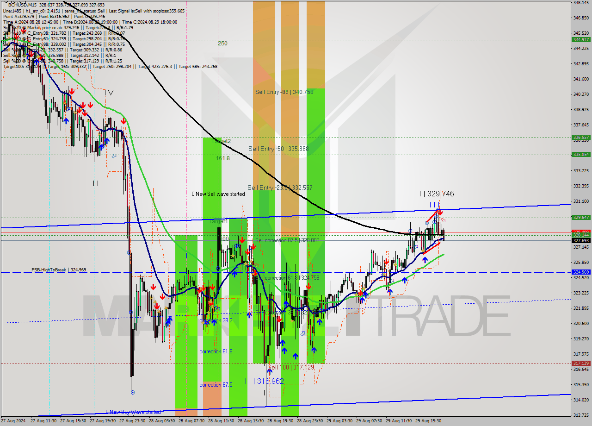The height and width of the screenshot is (426, 592).
Task: Click the BCHUSD,M15 symbol title text
Action: [x=22, y=5]
